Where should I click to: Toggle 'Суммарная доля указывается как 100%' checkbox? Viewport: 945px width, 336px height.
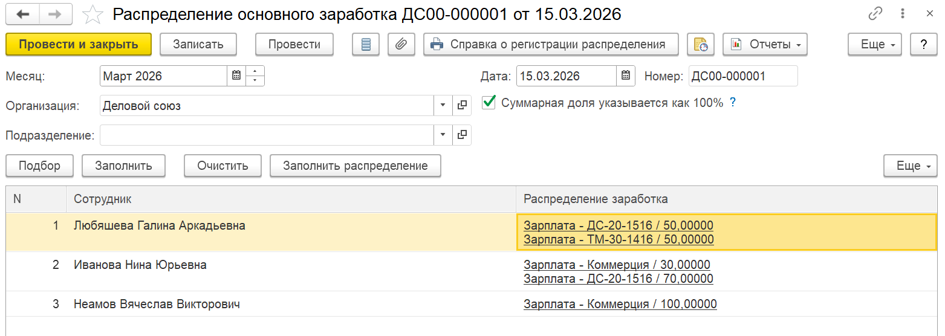pyautogui.click(x=489, y=103)
